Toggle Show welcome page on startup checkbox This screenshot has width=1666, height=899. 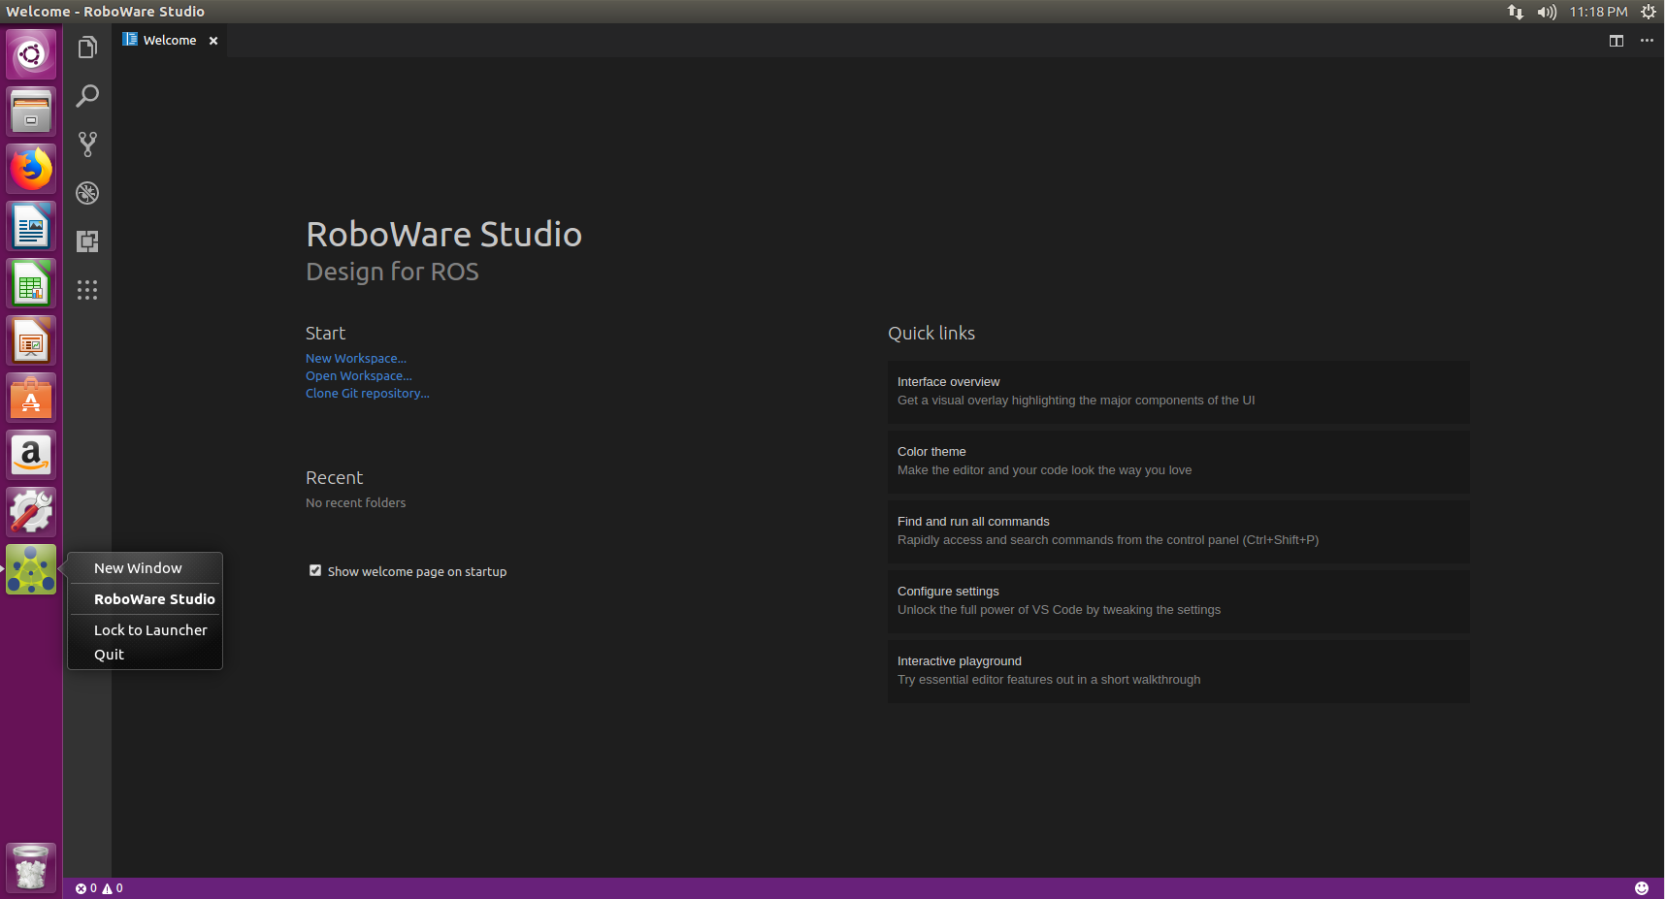point(315,570)
